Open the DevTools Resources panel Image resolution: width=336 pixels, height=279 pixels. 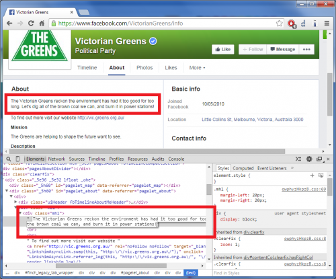tap(138, 159)
